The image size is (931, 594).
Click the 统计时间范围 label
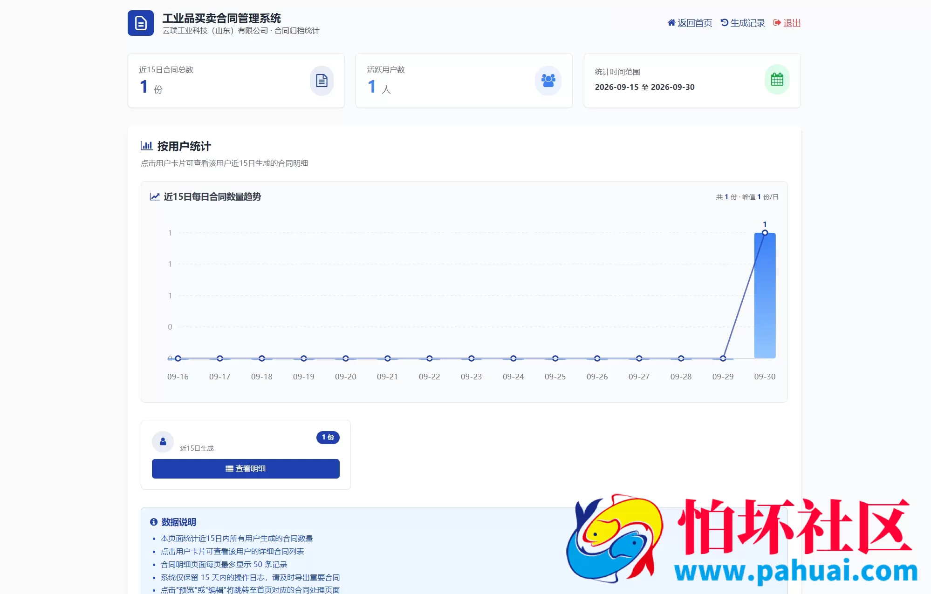pyautogui.click(x=617, y=72)
